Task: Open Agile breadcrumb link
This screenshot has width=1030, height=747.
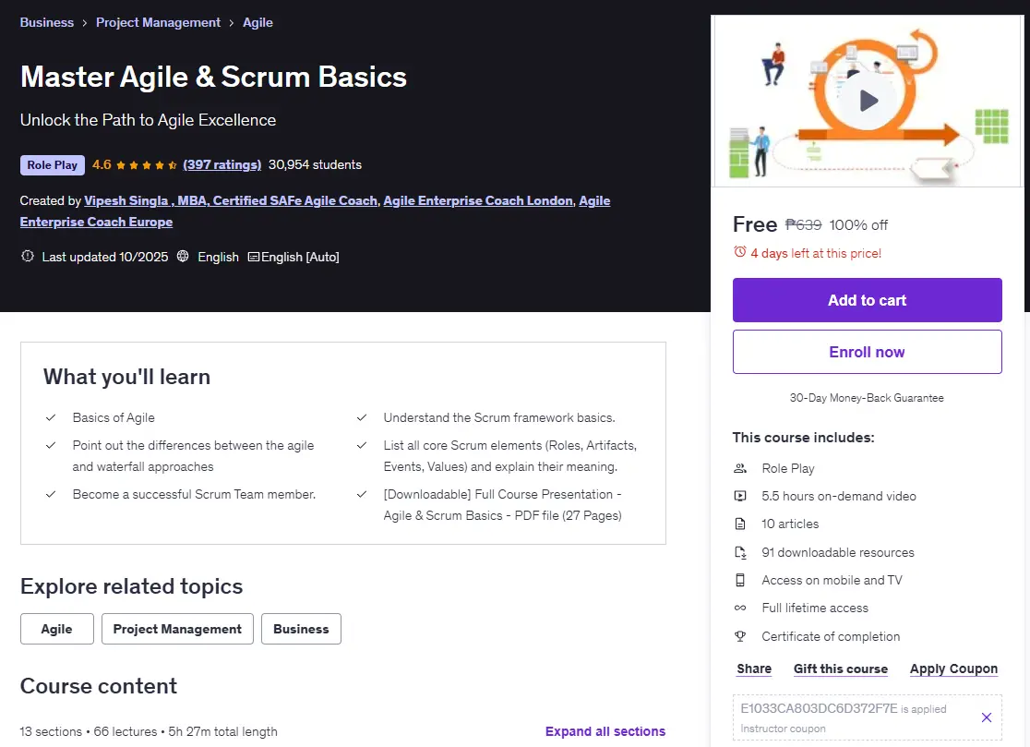Action: [x=257, y=22]
